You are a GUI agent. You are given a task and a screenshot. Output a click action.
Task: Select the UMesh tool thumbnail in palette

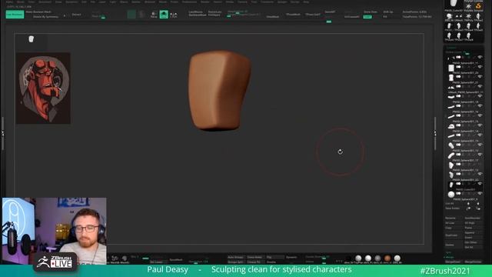pos(459,16)
